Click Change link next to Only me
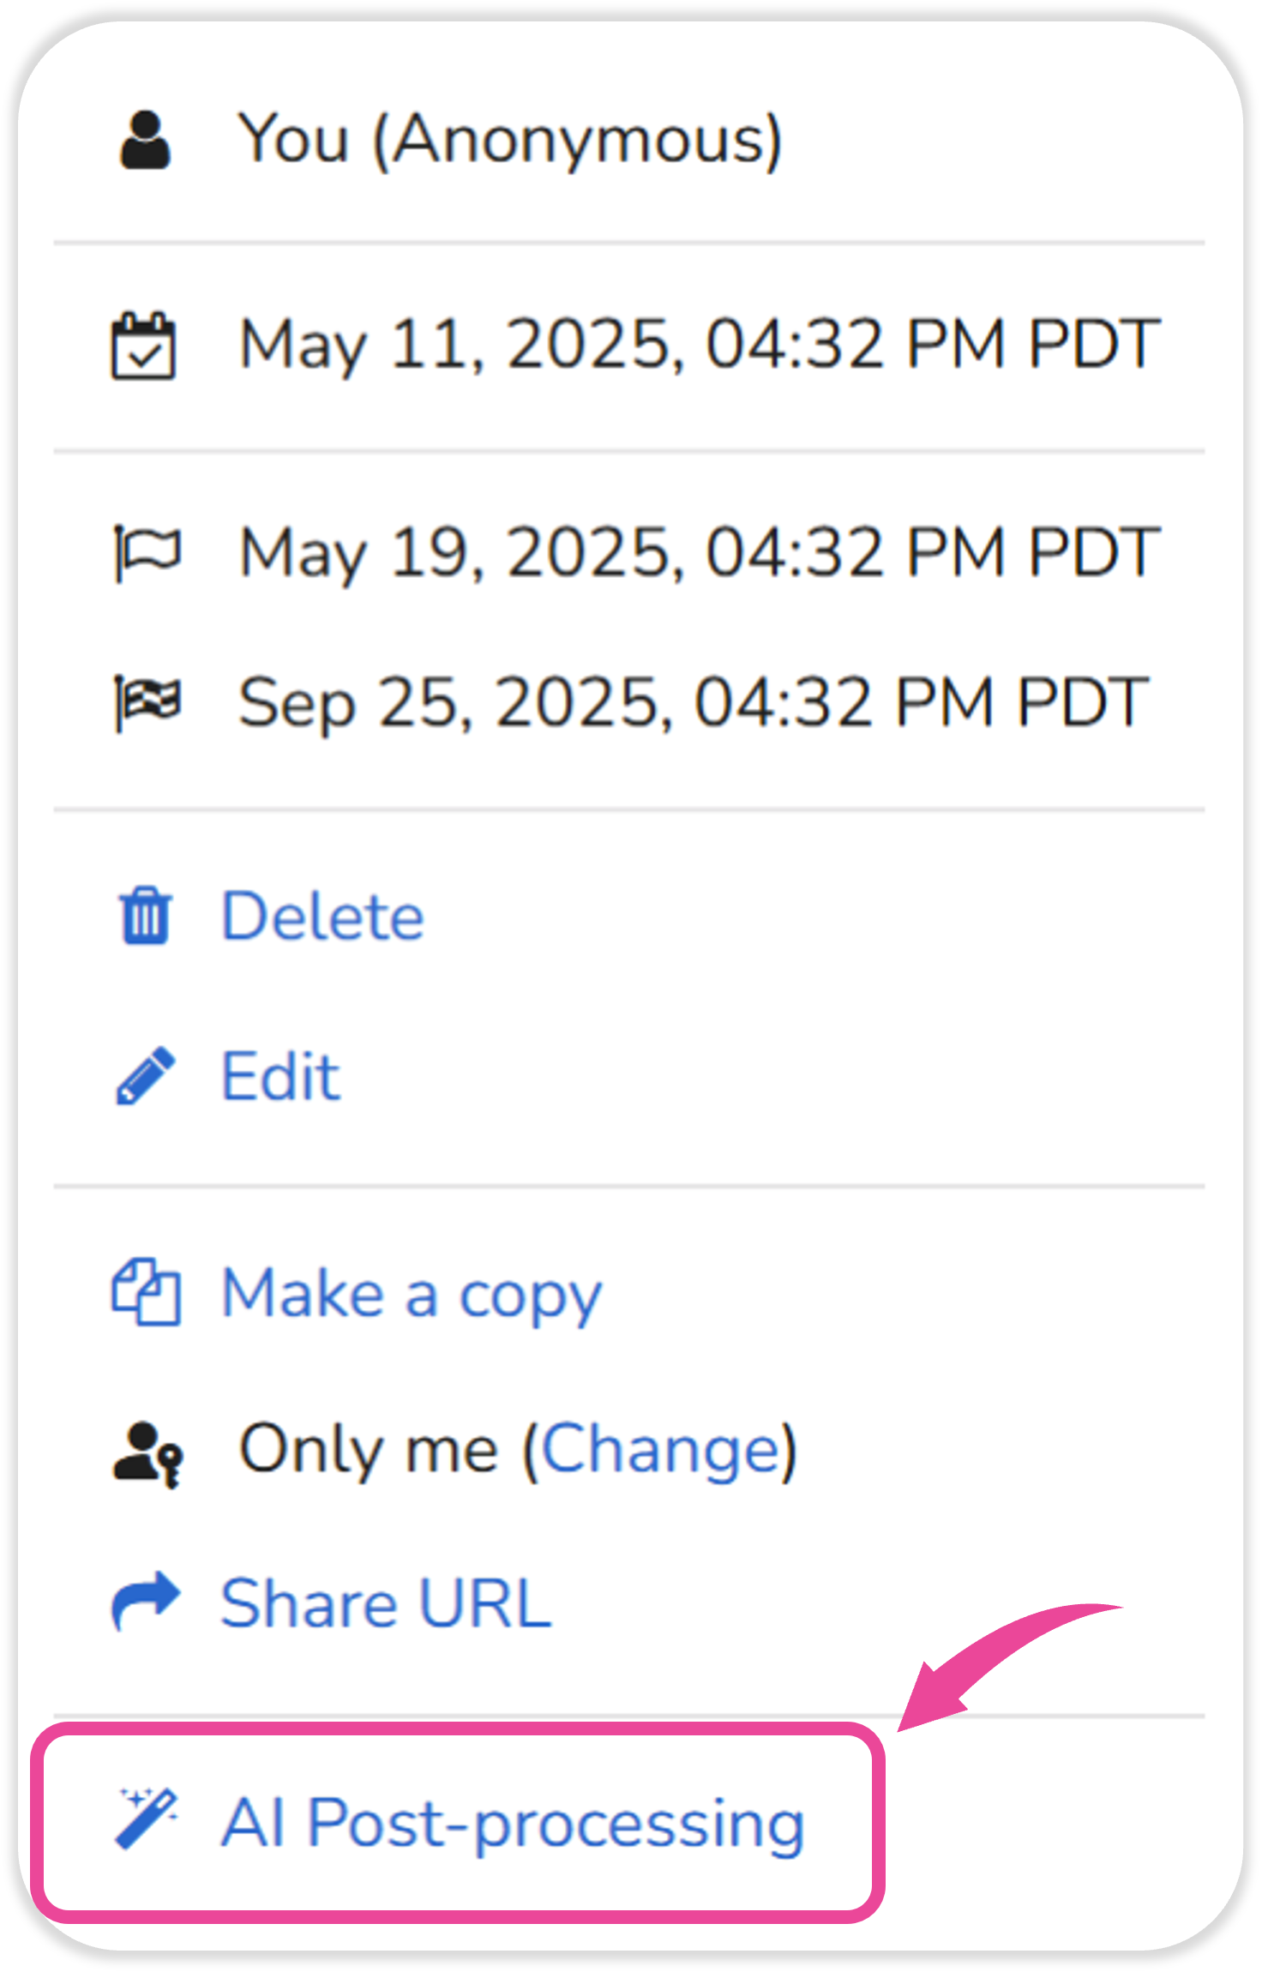Viewport: 1262px width, 1972px height. 660,1449
